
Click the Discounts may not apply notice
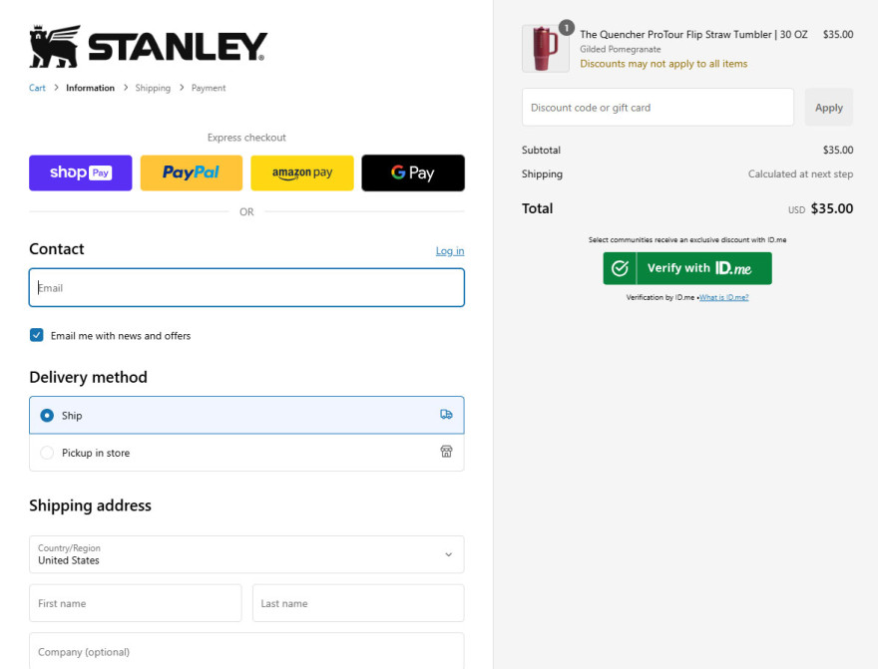pos(663,64)
